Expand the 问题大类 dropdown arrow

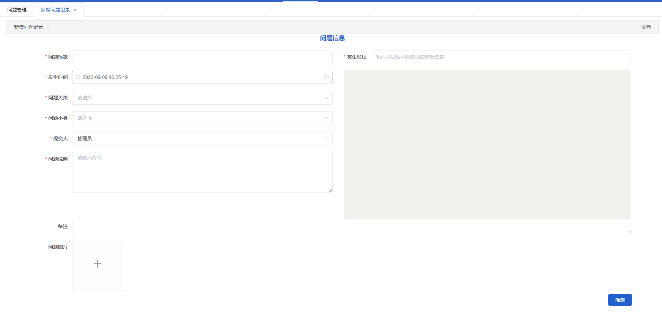click(x=326, y=98)
